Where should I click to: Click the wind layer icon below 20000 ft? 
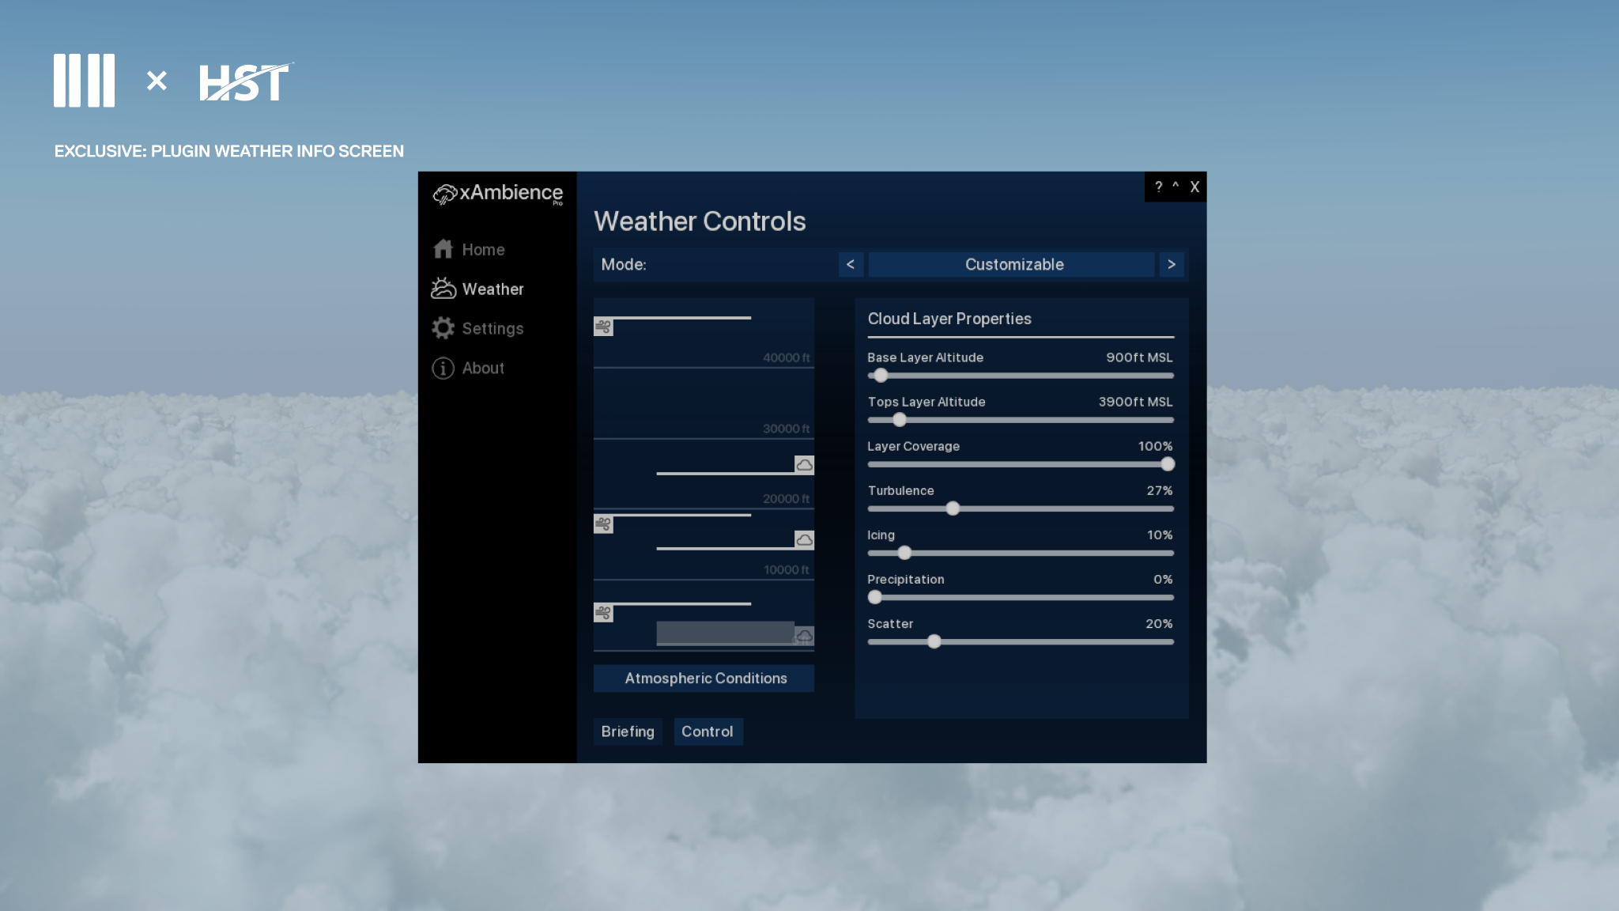[x=603, y=524]
